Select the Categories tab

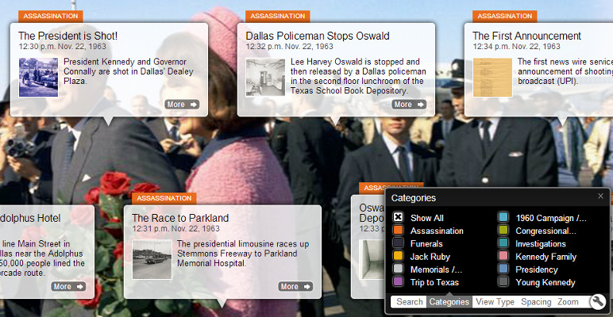(x=449, y=302)
